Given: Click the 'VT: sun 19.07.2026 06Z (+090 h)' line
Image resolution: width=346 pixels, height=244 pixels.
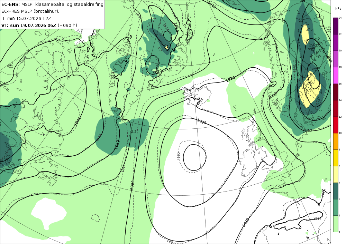Looking at the screenshot, I should pyautogui.click(x=39, y=25).
